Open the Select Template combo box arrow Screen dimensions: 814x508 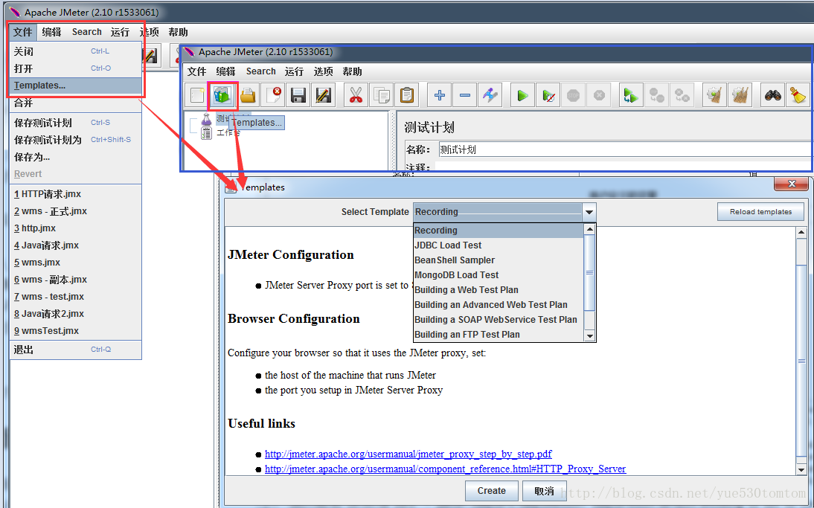[589, 212]
